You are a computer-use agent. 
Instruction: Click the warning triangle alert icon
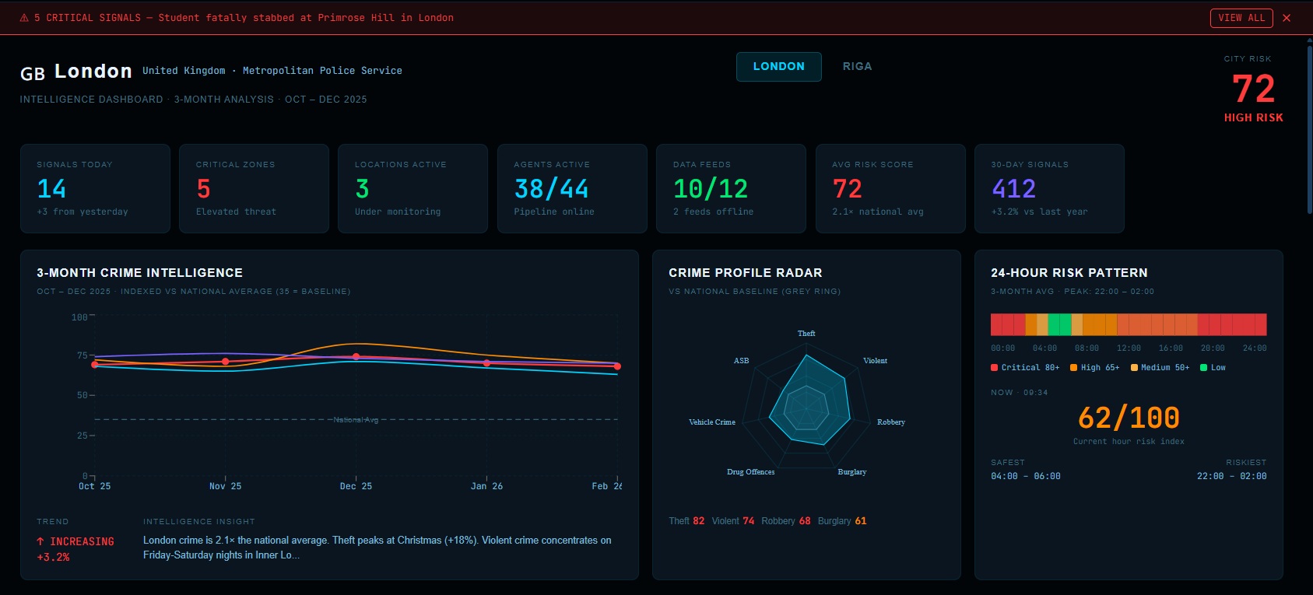(24, 18)
